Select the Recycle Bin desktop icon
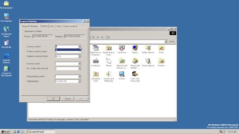Viewport: 239px width, 134px height. tap(6, 44)
